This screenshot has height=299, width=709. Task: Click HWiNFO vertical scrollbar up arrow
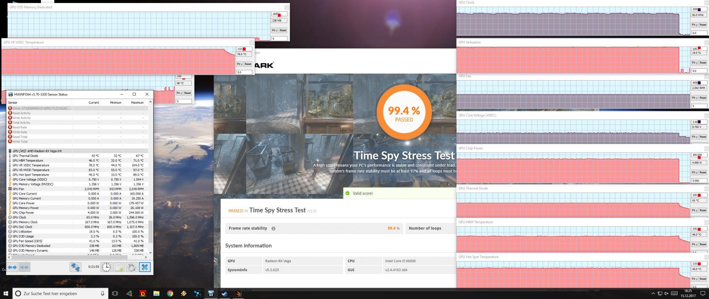[150, 102]
